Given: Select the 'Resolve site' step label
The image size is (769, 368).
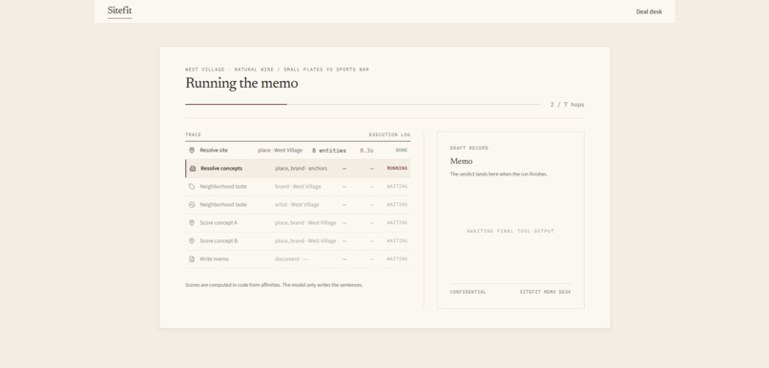Looking at the screenshot, I should 214,151.
